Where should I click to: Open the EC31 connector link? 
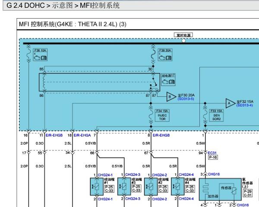point(212,153)
